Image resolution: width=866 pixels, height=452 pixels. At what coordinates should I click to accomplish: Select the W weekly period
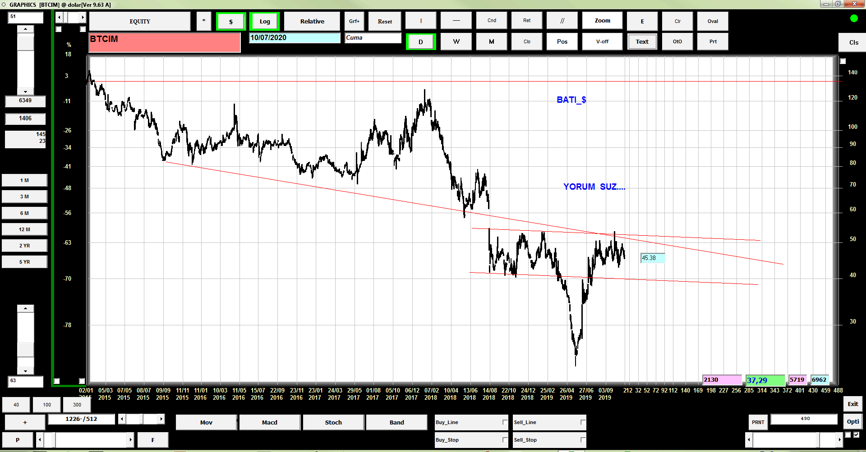coord(456,41)
